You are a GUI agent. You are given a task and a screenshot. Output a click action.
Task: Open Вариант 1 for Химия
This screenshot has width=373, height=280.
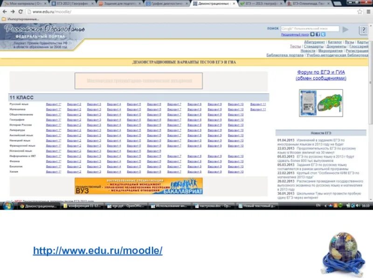click(x=54, y=172)
